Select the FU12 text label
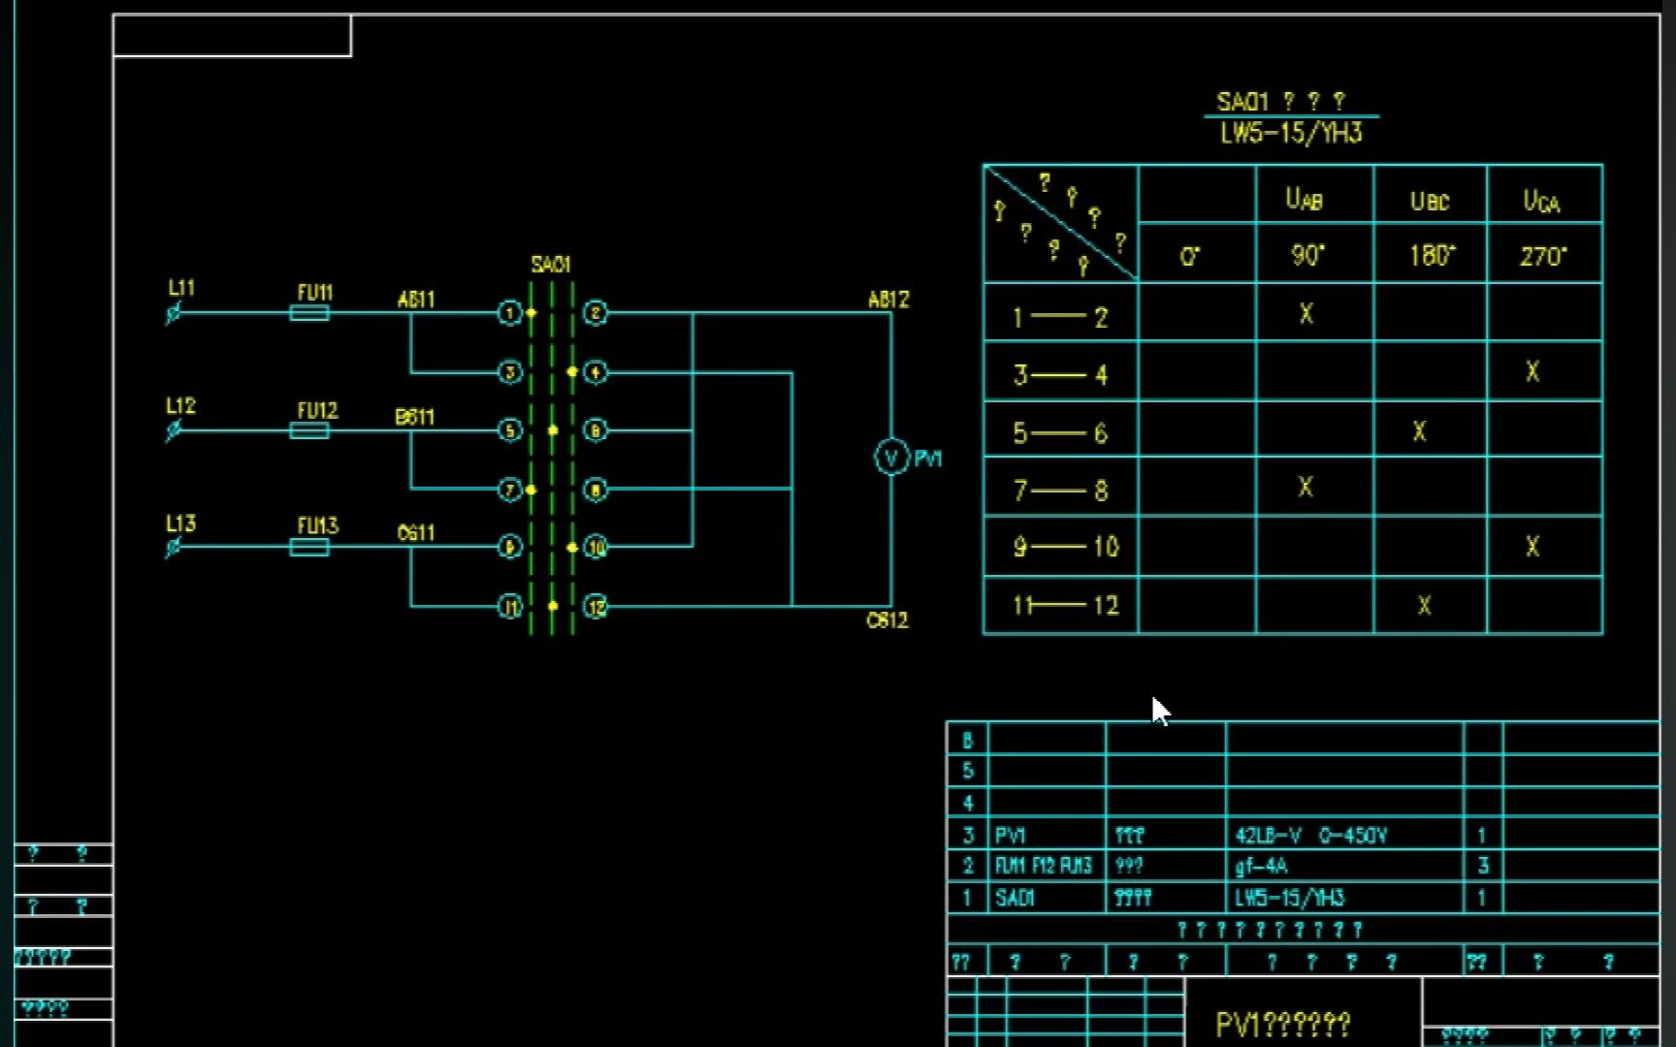Screen dimensions: 1676x1047 click(x=317, y=410)
